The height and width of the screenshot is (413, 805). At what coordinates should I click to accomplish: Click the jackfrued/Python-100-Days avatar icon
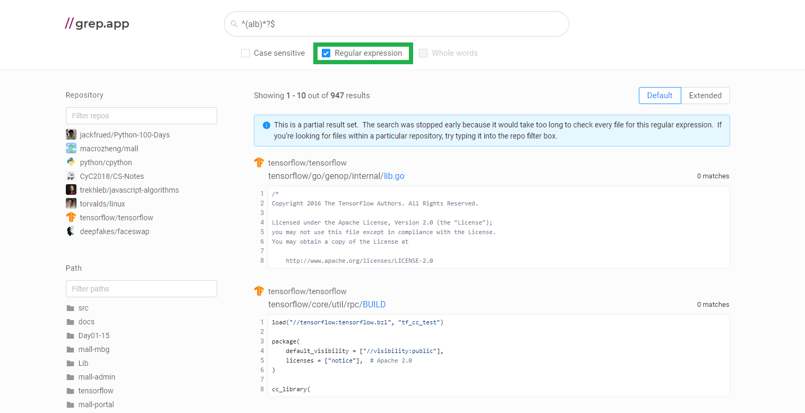(x=71, y=135)
